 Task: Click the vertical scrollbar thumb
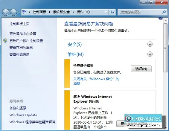[165, 48]
